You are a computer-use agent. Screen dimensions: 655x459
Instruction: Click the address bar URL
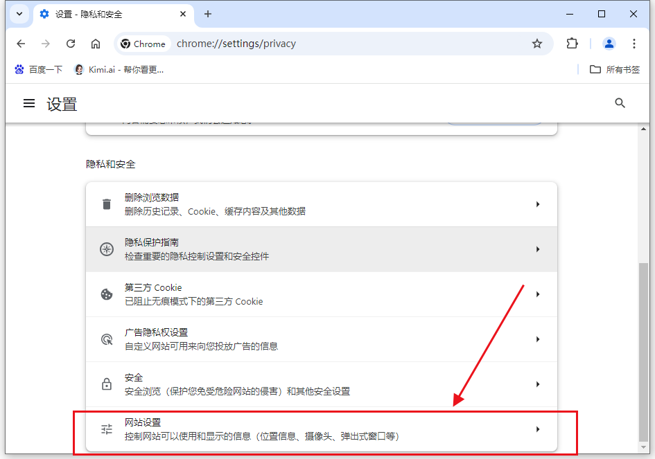click(x=236, y=44)
